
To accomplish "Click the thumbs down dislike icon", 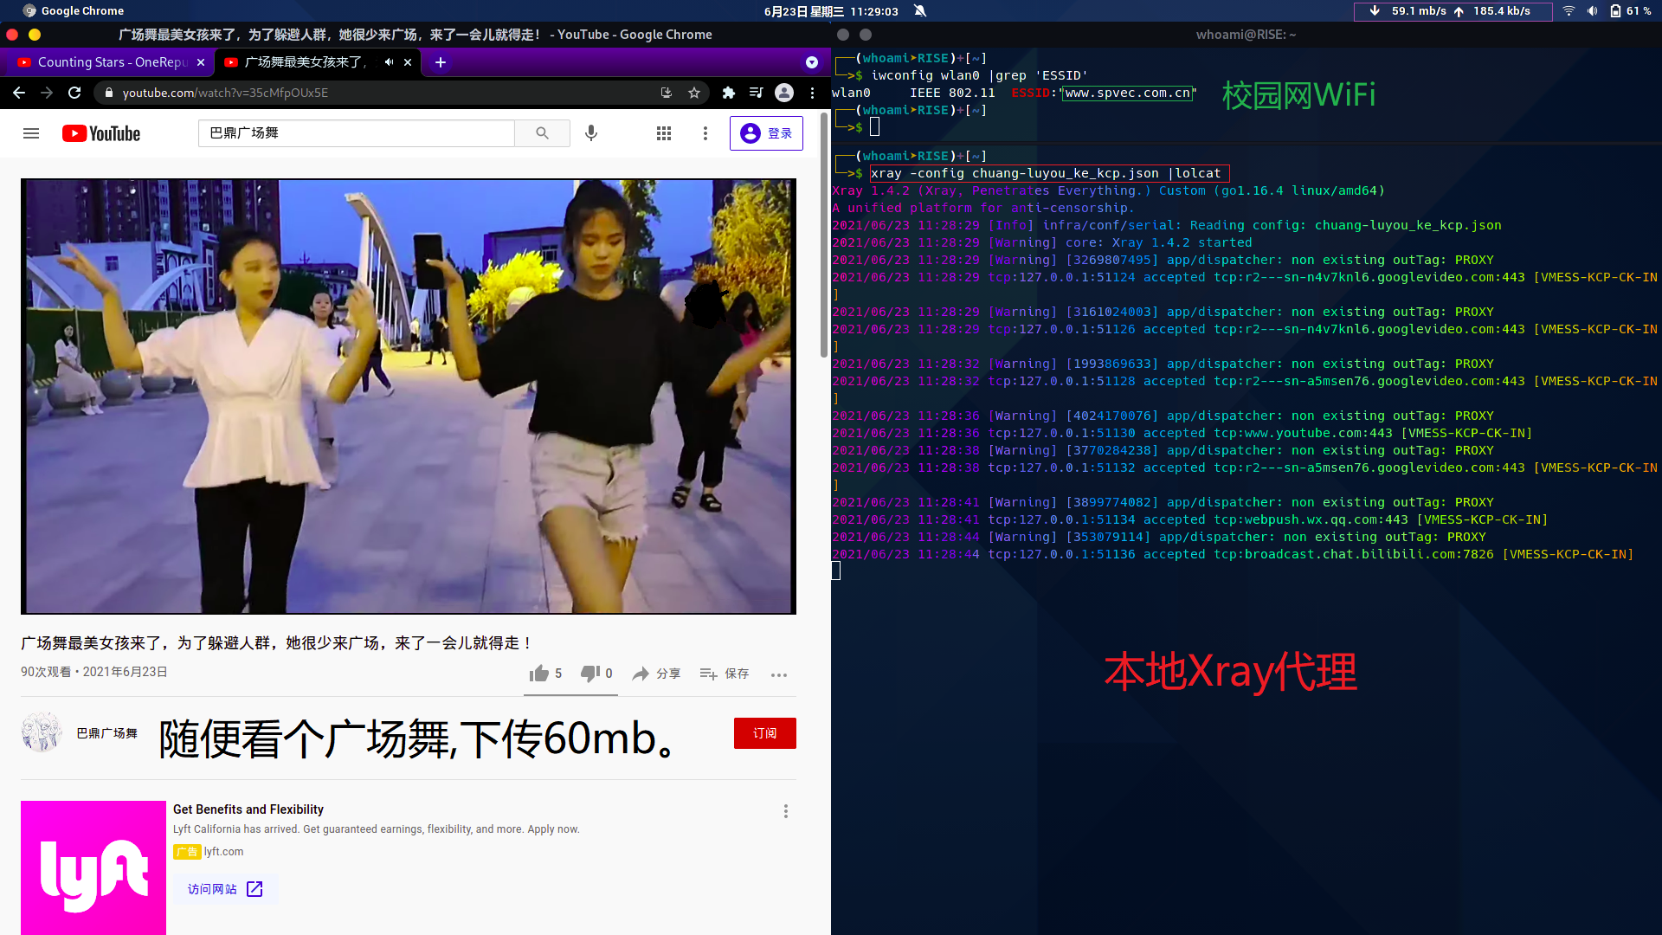I will 590,674.
